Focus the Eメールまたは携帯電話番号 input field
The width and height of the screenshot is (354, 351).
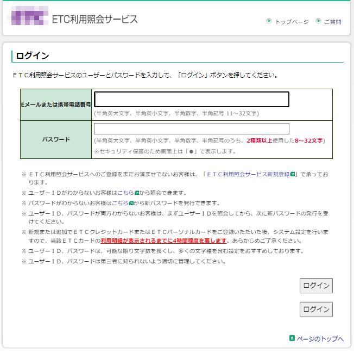192,99
